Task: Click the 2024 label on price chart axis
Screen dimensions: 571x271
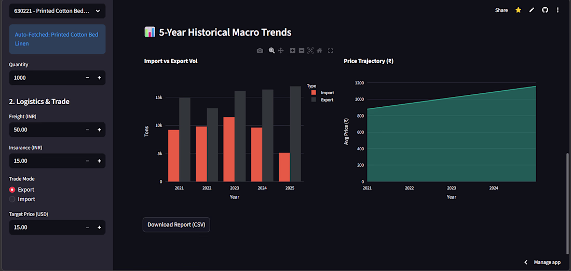Action: pyautogui.click(x=494, y=188)
